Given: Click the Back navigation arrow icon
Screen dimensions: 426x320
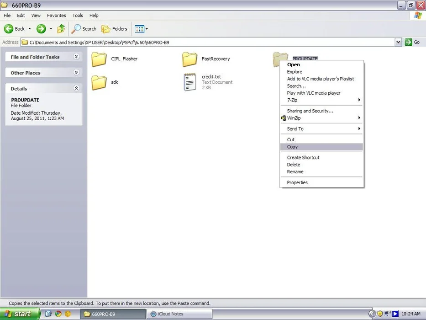Looking at the screenshot, I should (9, 29).
